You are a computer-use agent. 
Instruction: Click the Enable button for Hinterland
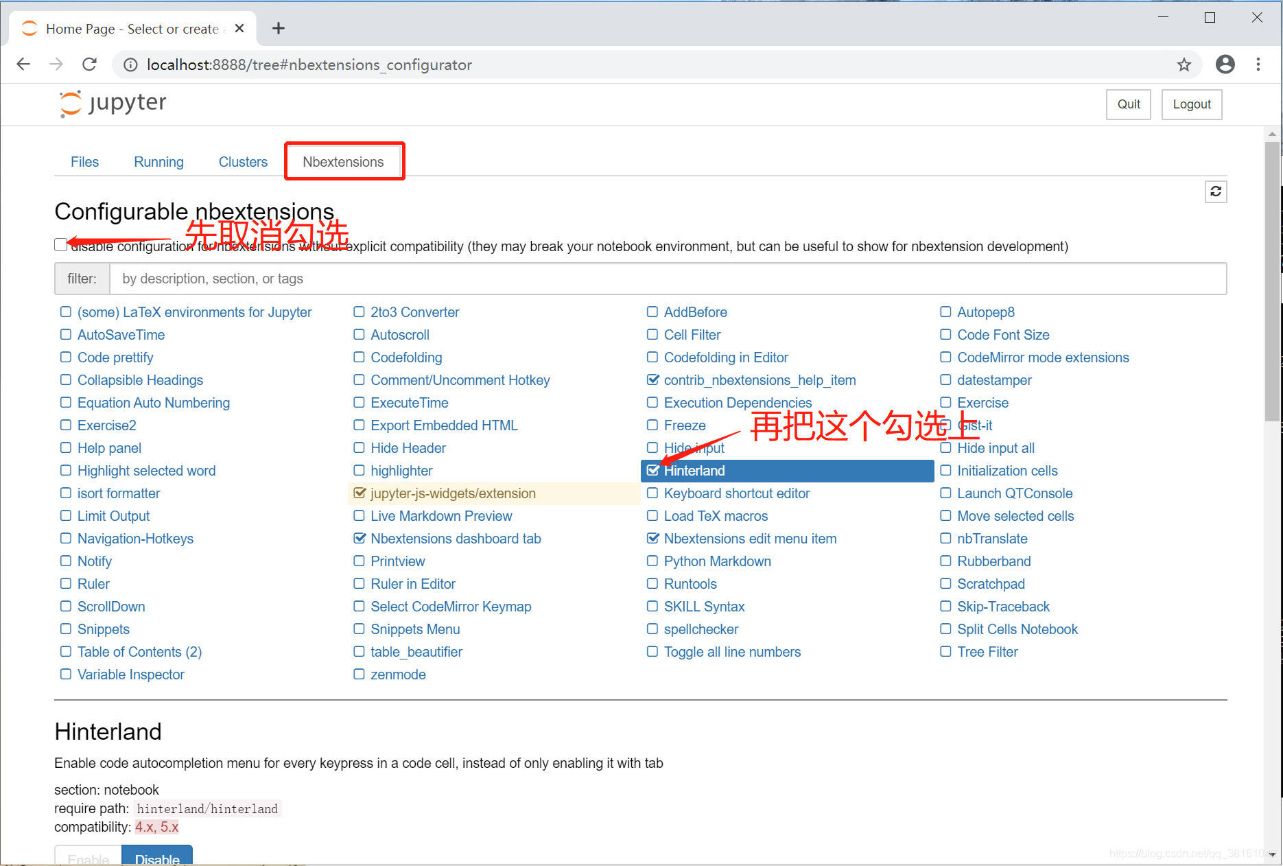[89, 856]
